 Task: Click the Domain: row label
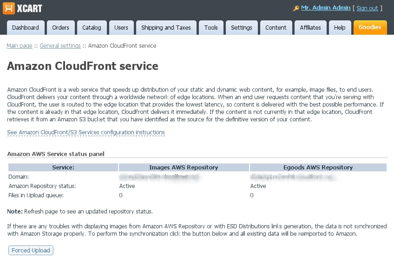(x=19, y=177)
